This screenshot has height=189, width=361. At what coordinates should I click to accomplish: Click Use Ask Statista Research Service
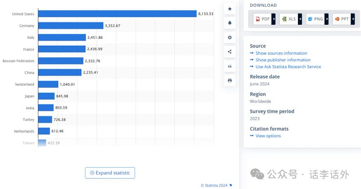pyautogui.click(x=288, y=67)
